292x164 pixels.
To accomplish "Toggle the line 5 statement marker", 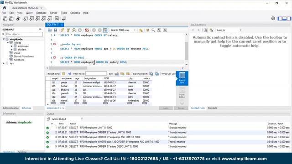I will (55, 44).
